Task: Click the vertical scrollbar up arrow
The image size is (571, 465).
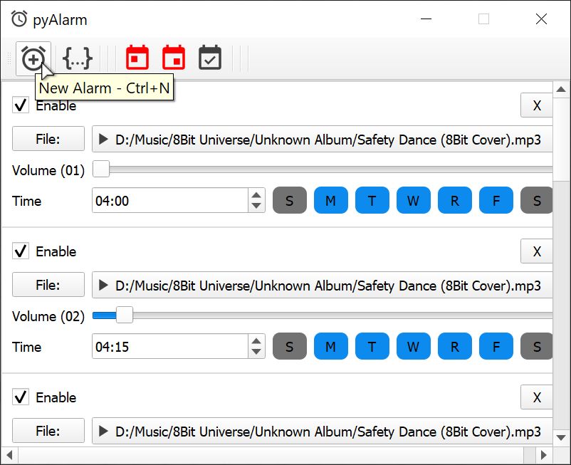Action: click(x=561, y=90)
